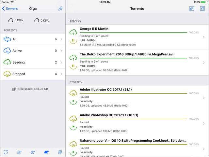Click Adobe Illustrator stopped cloud icon
Viewport: 209px width, 157px height.
click(x=73, y=93)
